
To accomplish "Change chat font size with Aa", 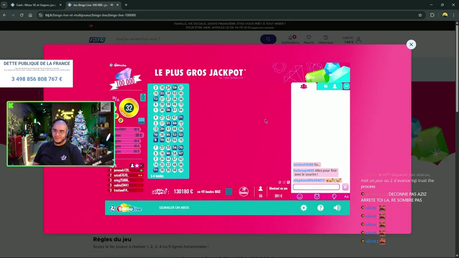I will [x=346, y=196].
